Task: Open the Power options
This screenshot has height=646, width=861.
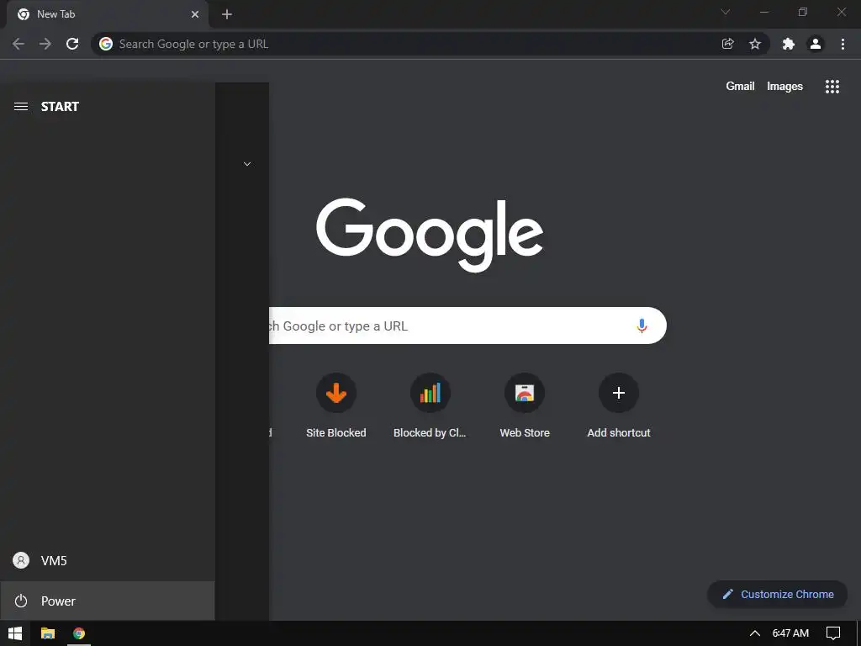Action: coord(107,601)
